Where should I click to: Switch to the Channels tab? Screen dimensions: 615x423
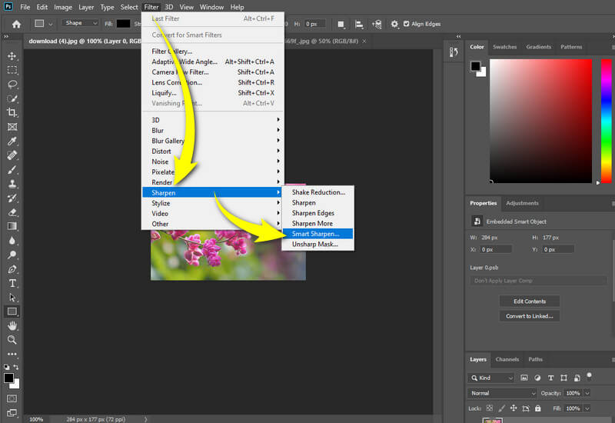tap(507, 359)
